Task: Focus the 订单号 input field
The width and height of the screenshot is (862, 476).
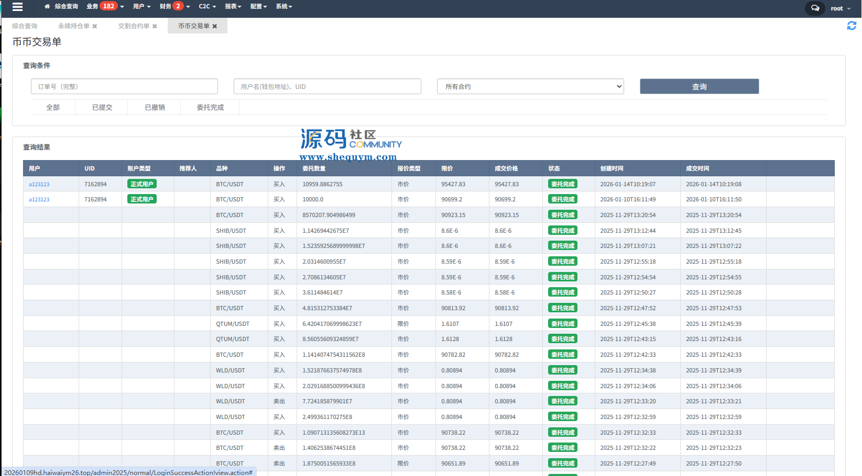Action: (124, 87)
